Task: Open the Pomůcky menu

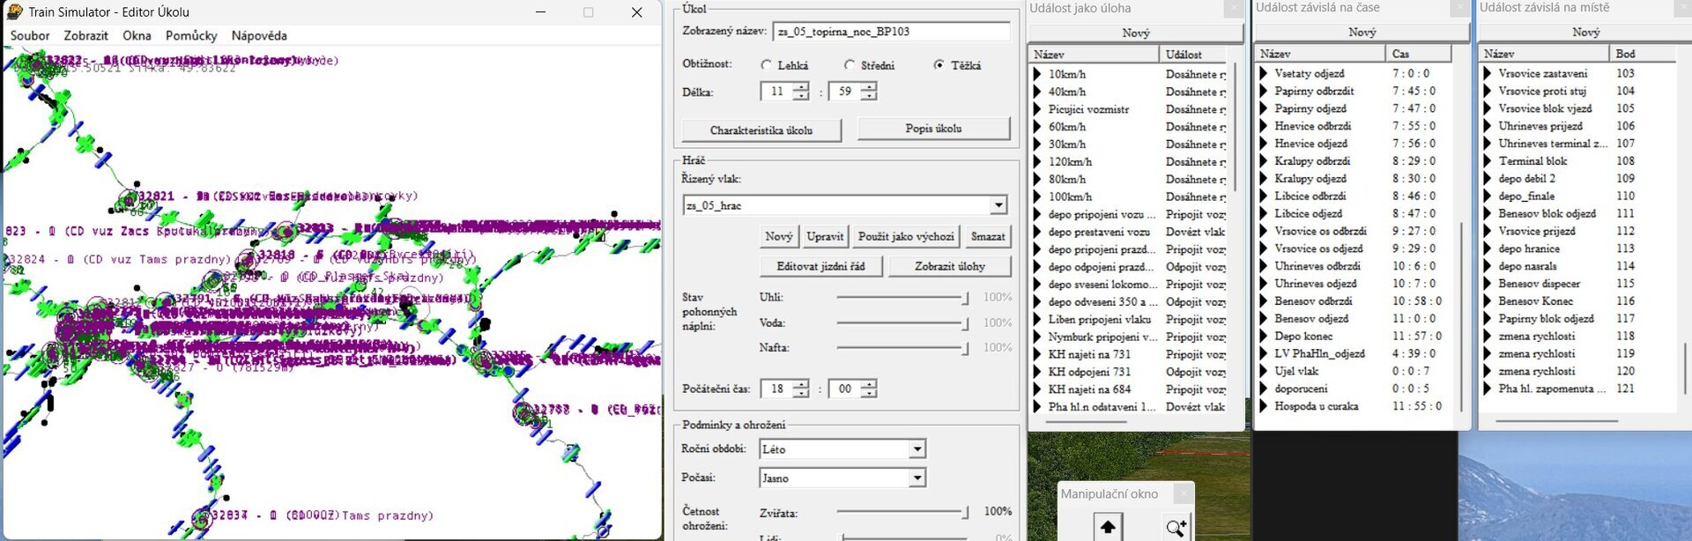Action: point(191,36)
